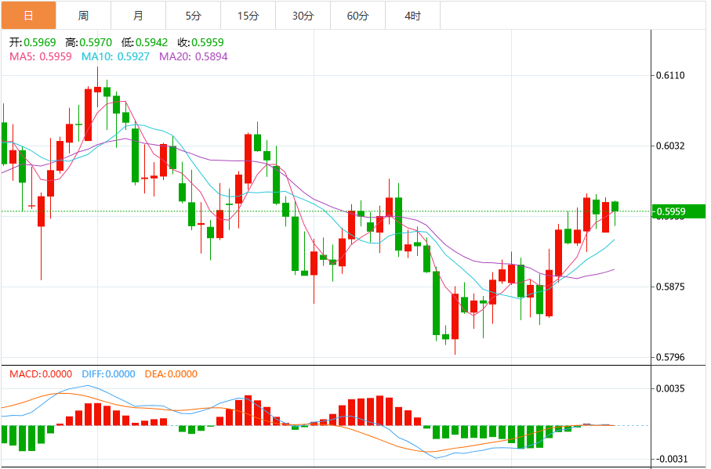711x469 pixels.
Task: Click the DEA:0.0000 label
Action: (x=171, y=374)
